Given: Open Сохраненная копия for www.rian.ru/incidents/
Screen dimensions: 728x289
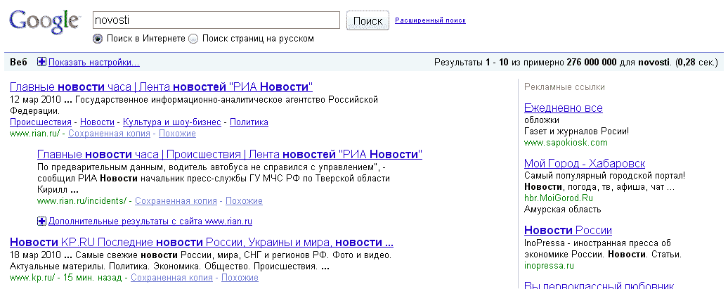Looking at the screenshot, I should tap(176, 200).
